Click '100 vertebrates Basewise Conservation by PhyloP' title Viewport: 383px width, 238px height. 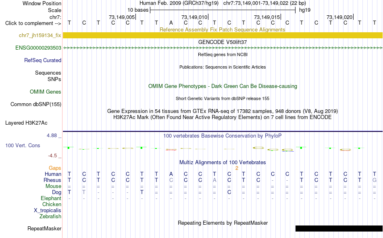(223, 136)
